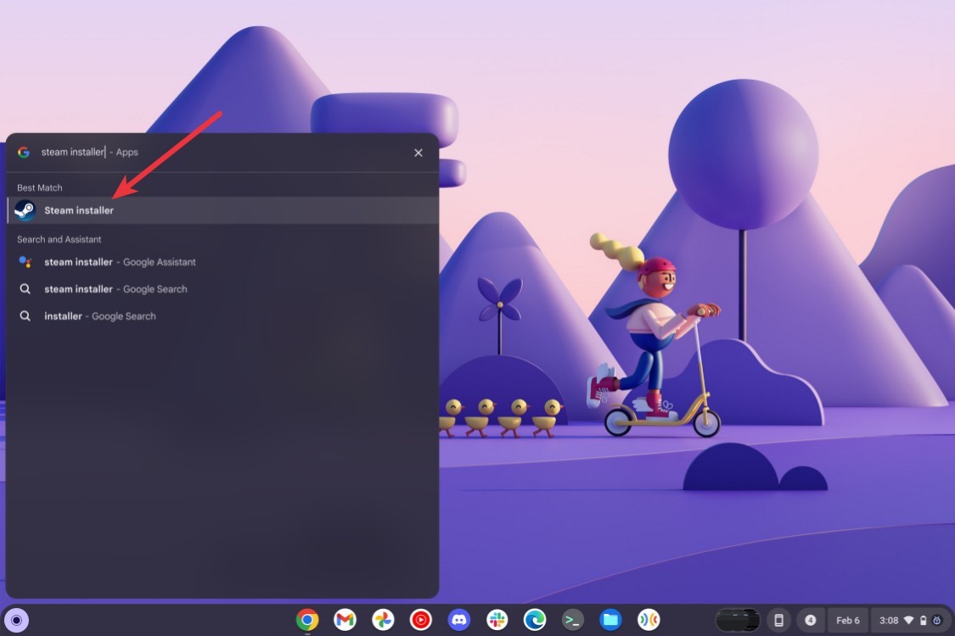Select steam installer Google Search suggestion
Viewport: 955px width, 636px height.
(222, 289)
